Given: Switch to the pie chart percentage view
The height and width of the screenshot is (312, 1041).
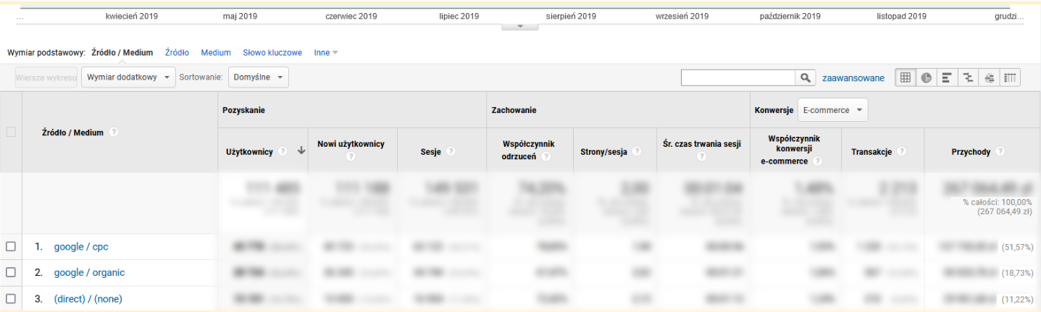Looking at the screenshot, I should (x=926, y=77).
